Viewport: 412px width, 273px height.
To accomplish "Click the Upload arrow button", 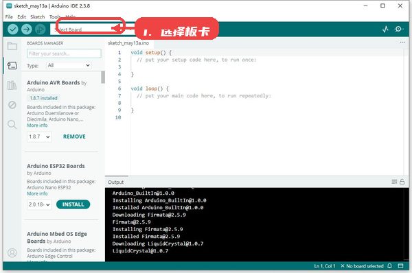I will 27,29.
